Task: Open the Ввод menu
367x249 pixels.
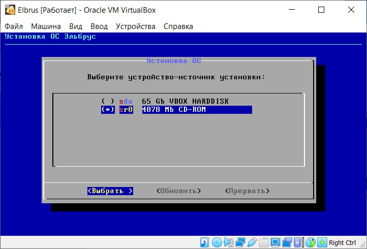Action: point(99,26)
